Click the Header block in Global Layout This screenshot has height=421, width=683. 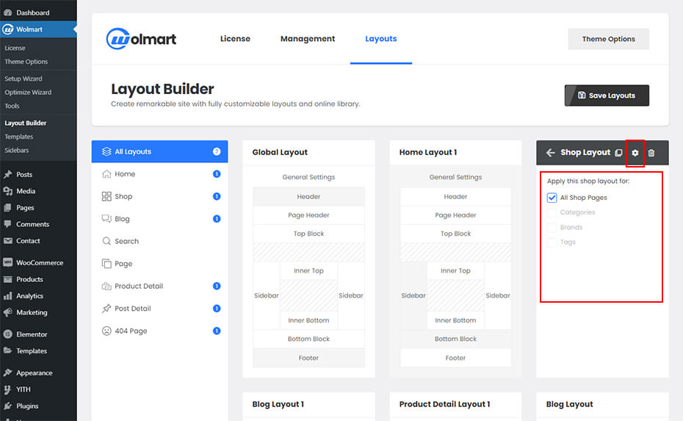click(308, 196)
